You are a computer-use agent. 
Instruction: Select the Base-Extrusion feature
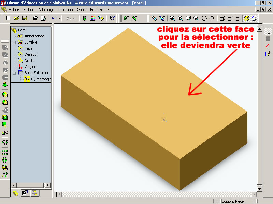coord(37,73)
